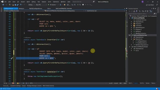This screenshot has height=90, width=160.
Task: Click the next issue arrow in editor footer
Action: [26, 83]
